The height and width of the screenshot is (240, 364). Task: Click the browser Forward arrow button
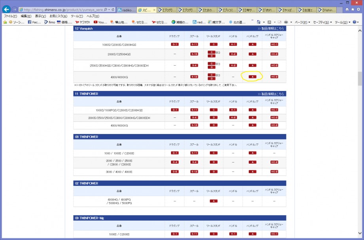click(x=15, y=10)
